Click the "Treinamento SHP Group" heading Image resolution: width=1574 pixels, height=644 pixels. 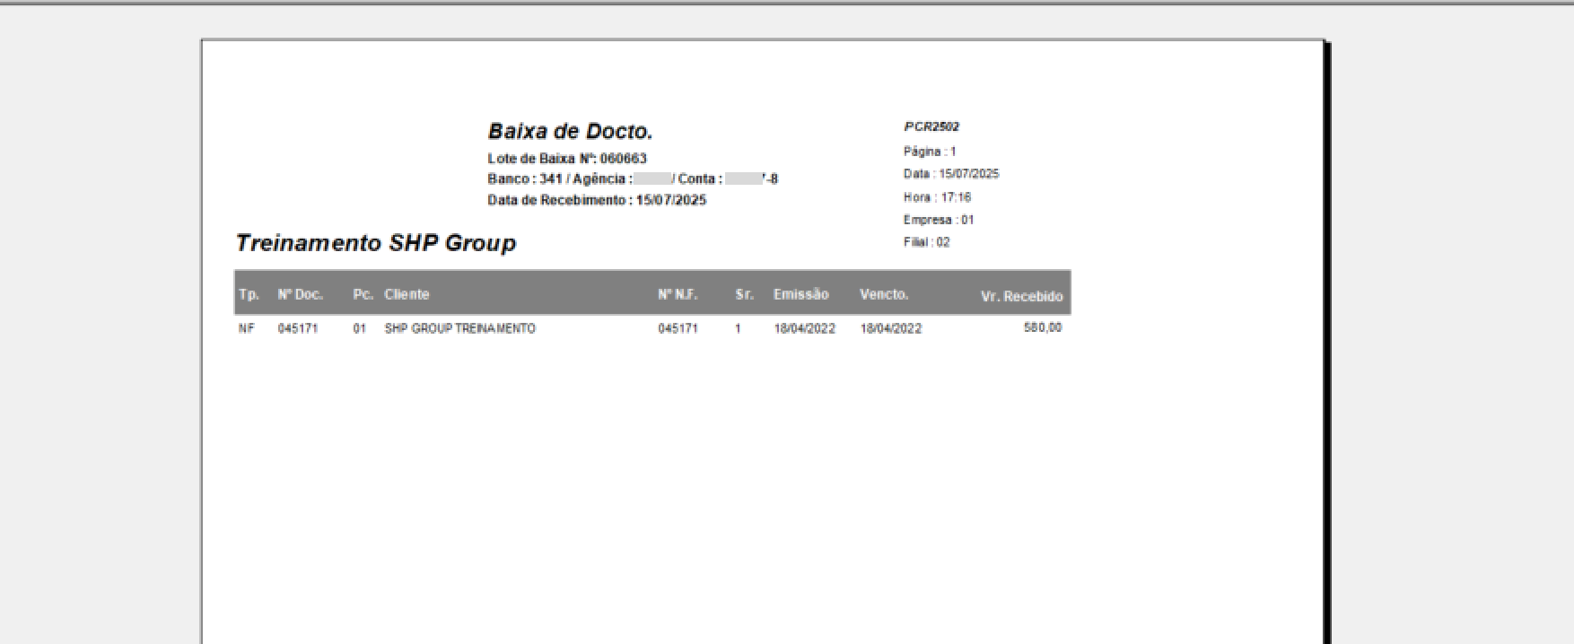[x=375, y=243]
